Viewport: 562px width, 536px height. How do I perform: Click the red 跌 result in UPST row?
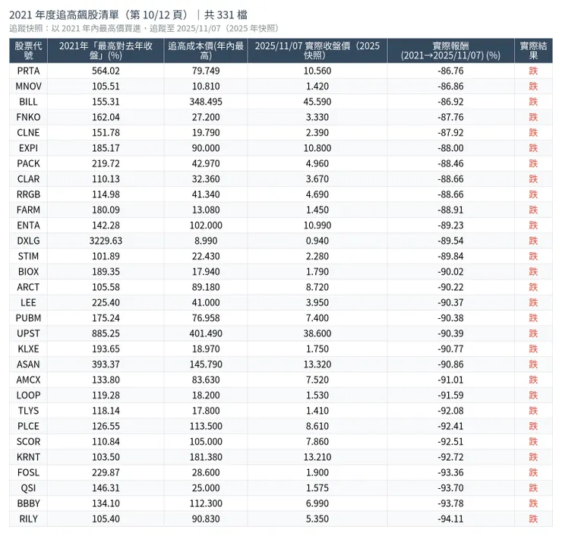point(533,333)
